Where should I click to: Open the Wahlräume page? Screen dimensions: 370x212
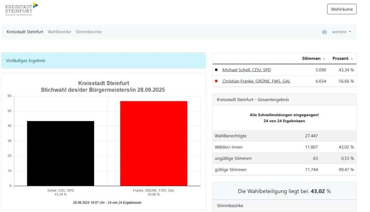341,9
